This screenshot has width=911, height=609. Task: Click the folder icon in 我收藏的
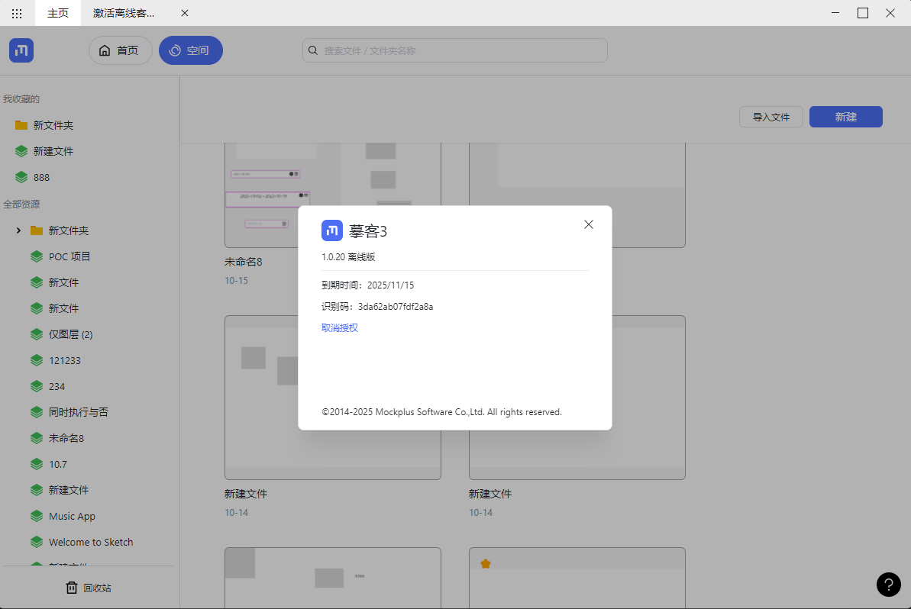[x=21, y=125]
